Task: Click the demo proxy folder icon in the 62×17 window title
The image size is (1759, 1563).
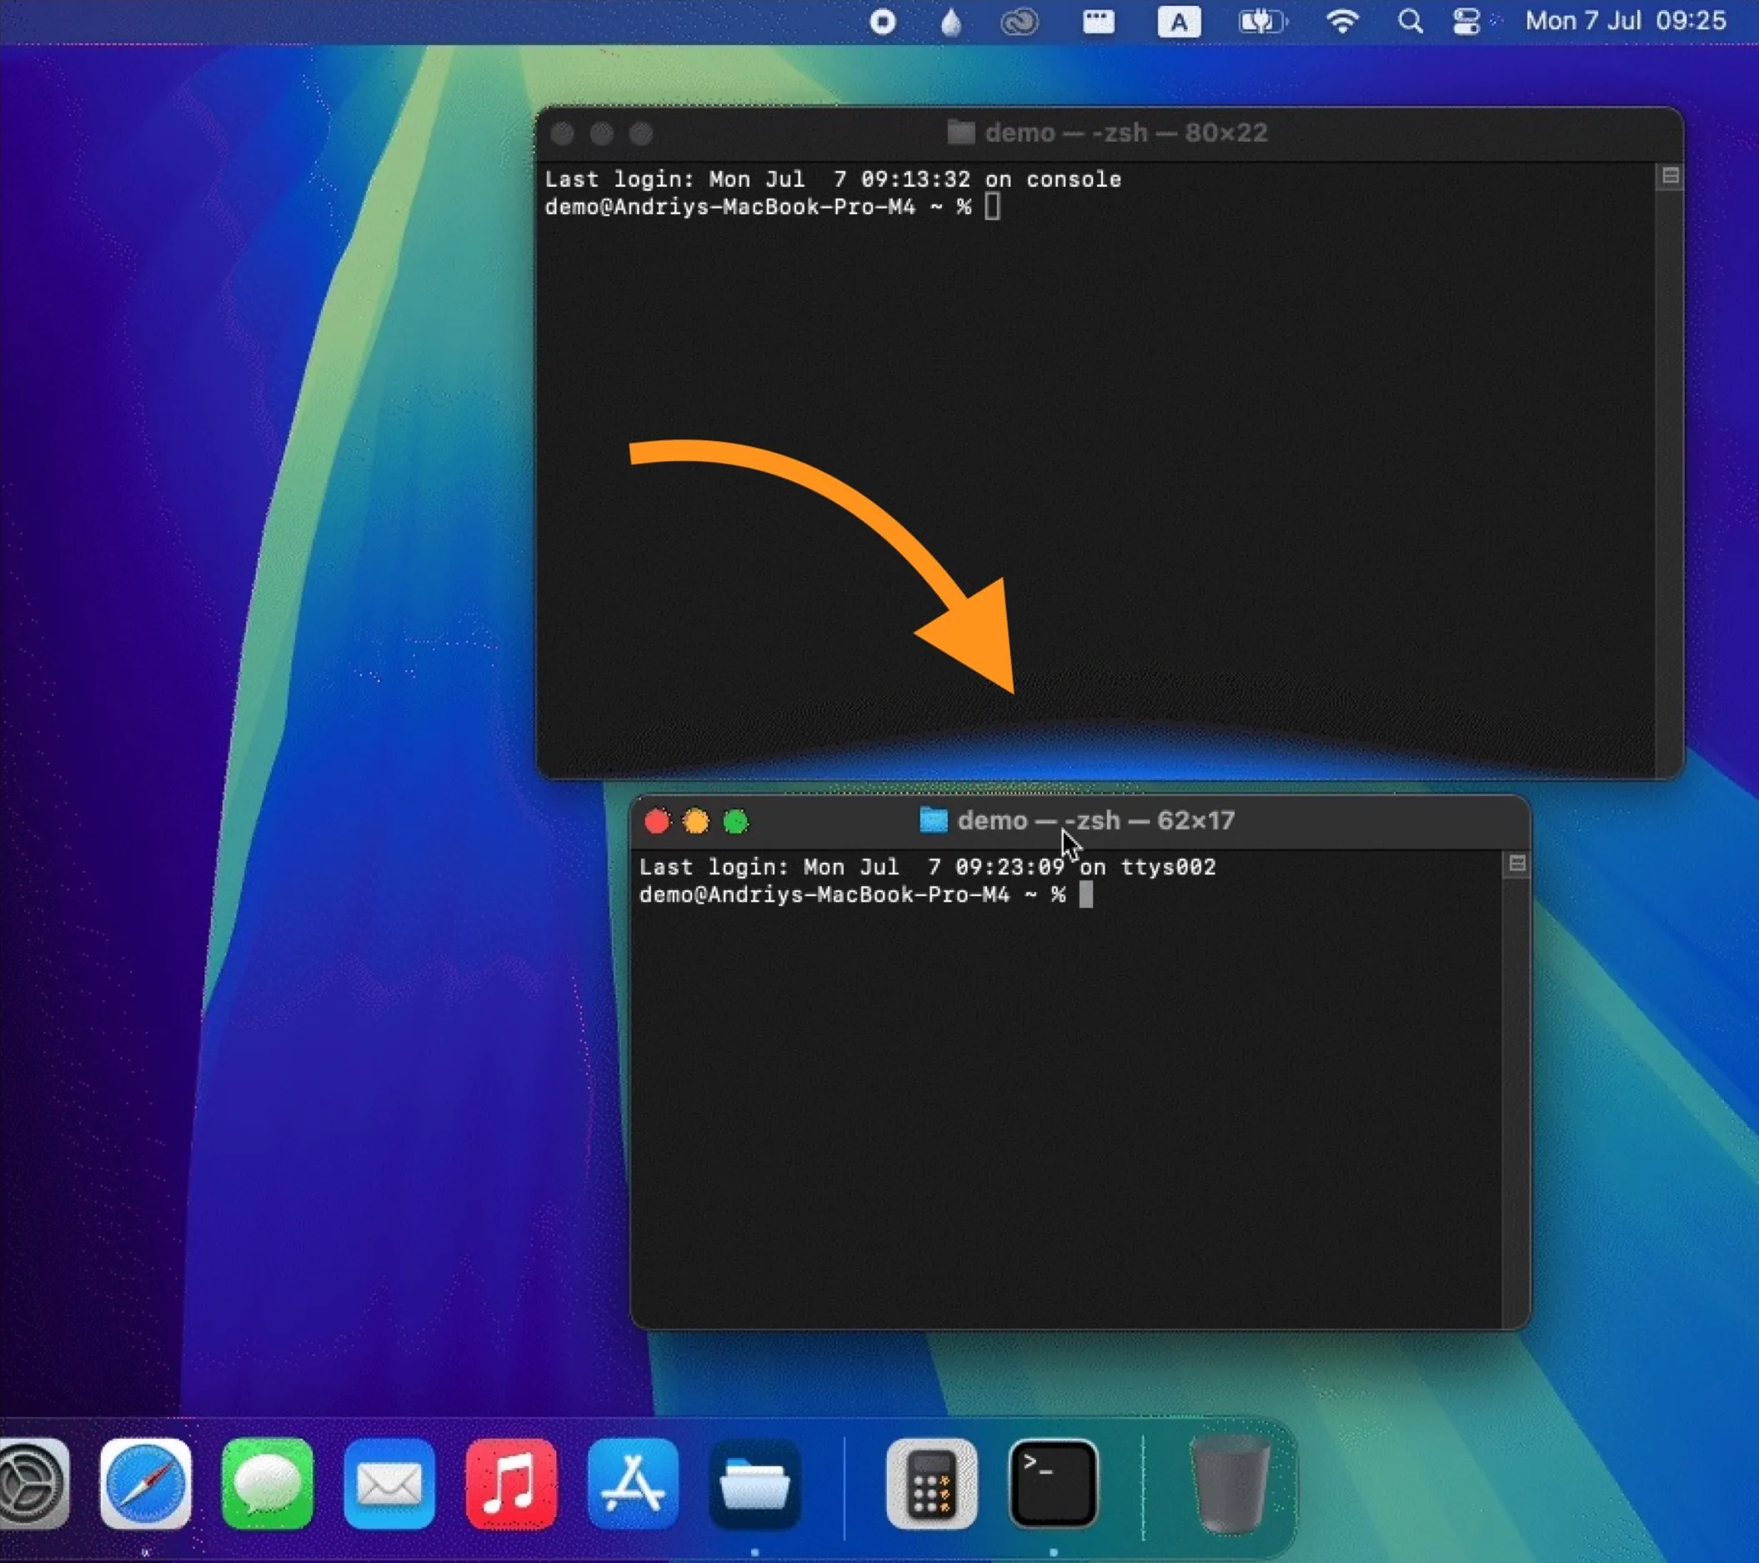Action: click(932, 820)
